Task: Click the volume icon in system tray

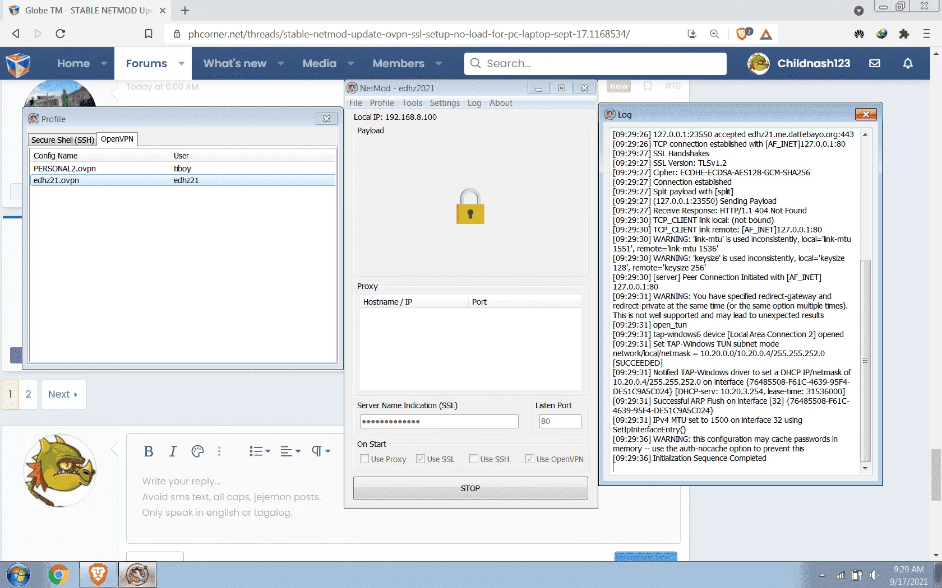Action: tap(874, 576)
